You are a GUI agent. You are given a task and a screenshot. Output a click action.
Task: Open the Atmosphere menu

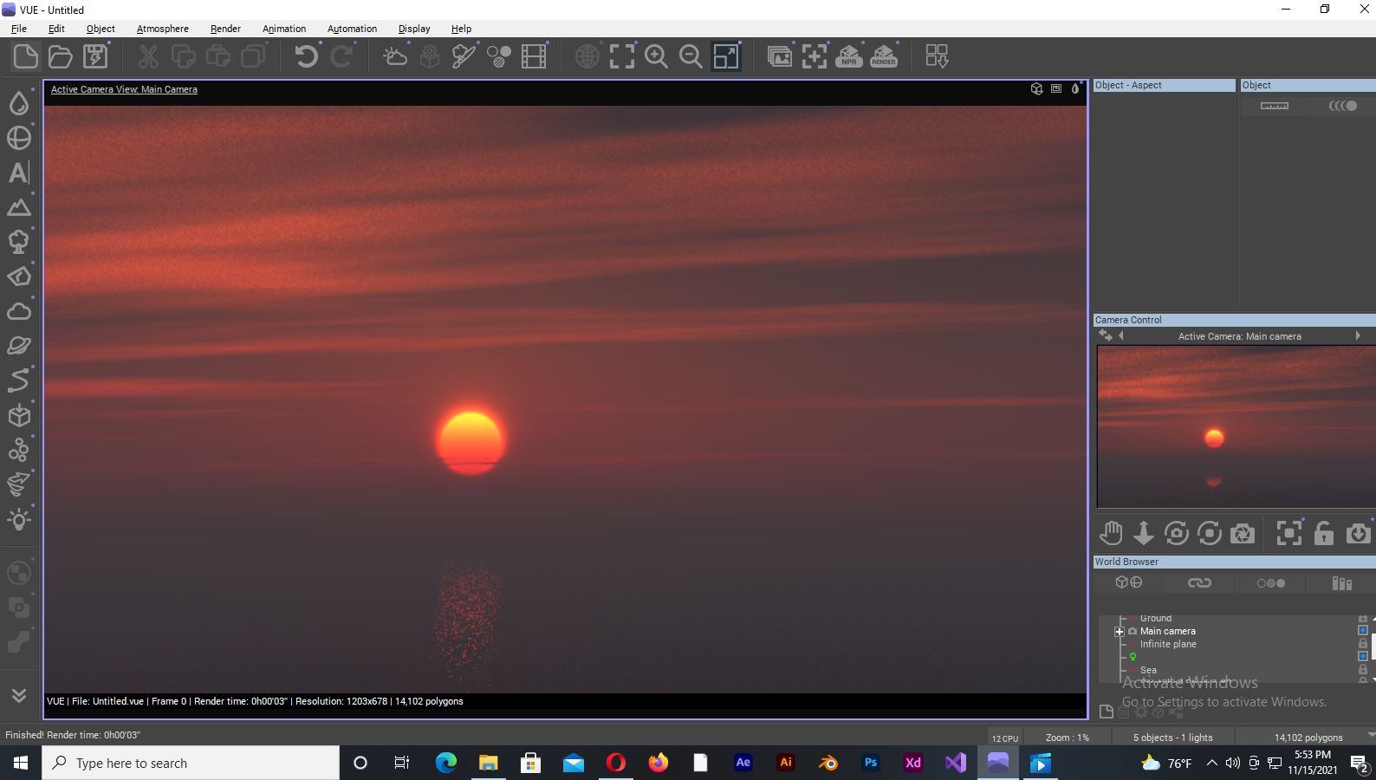tap(162, 29)
